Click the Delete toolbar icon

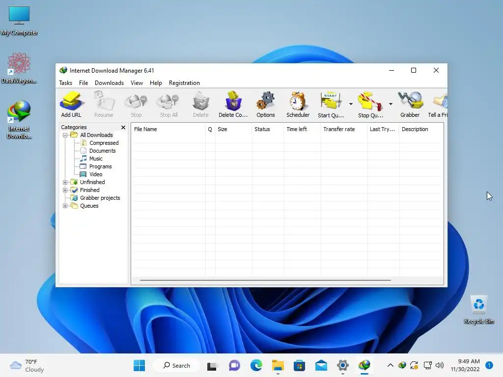click(201, 105)
